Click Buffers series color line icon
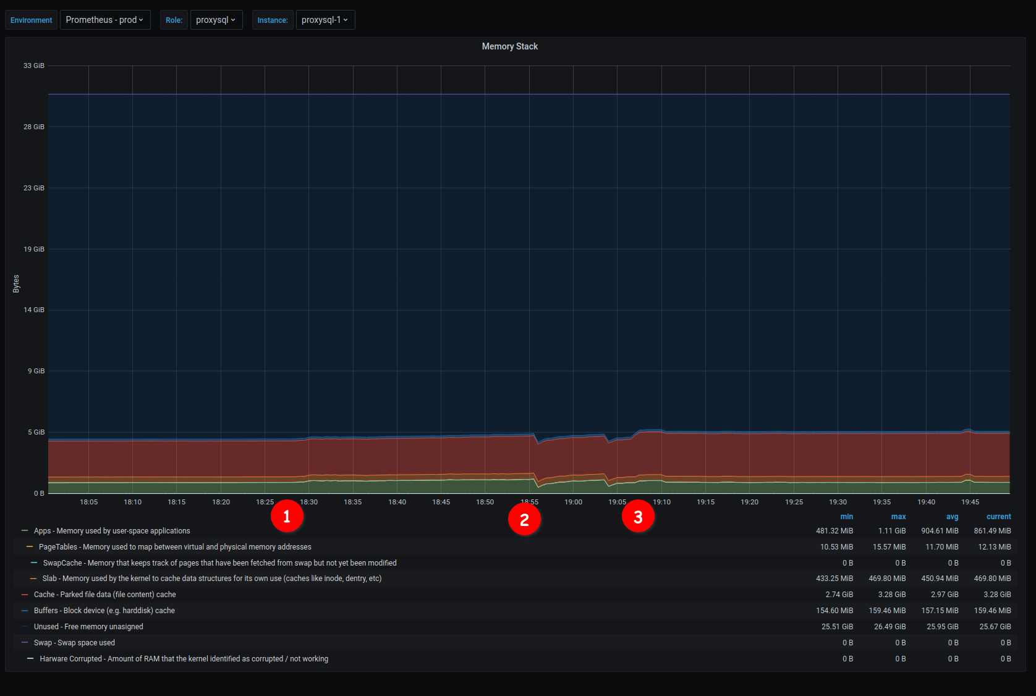This screenshot has width=1036, height=696. tap(25, 611)
